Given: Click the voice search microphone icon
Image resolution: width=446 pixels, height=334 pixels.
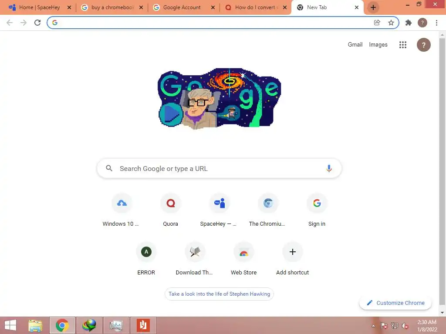Looking at the screenshot, I should click(329, 168).
